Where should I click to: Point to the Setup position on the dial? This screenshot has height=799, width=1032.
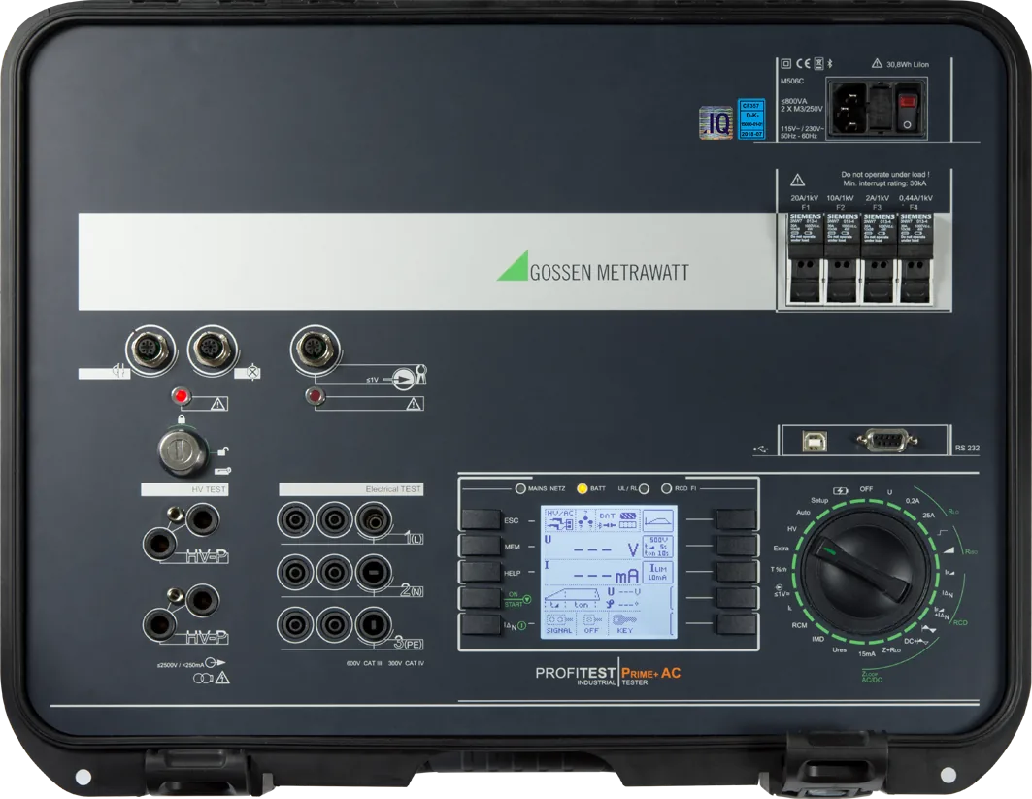pyautogui.click(x=819, y=500)
